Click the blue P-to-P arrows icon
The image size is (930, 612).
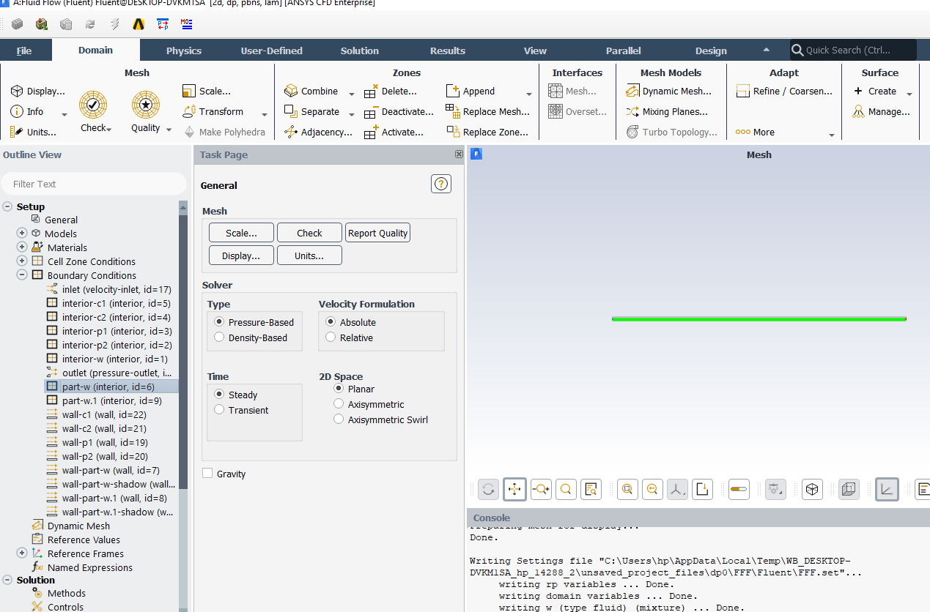pos(163,24)
